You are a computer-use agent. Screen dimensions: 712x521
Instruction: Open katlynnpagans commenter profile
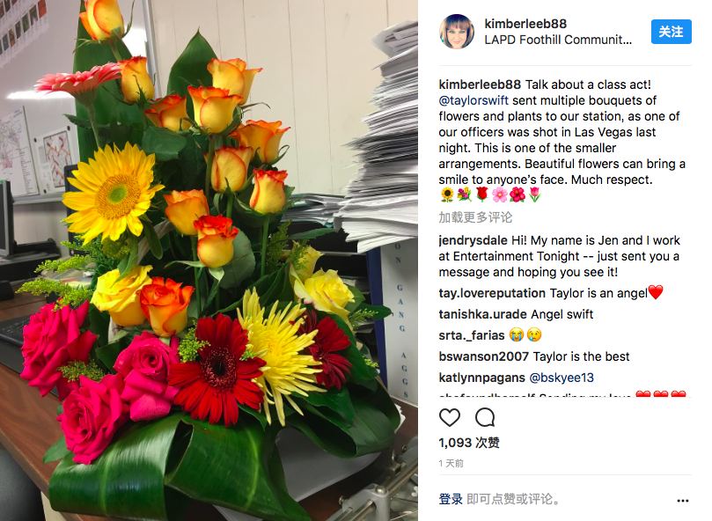click(481, 378)
